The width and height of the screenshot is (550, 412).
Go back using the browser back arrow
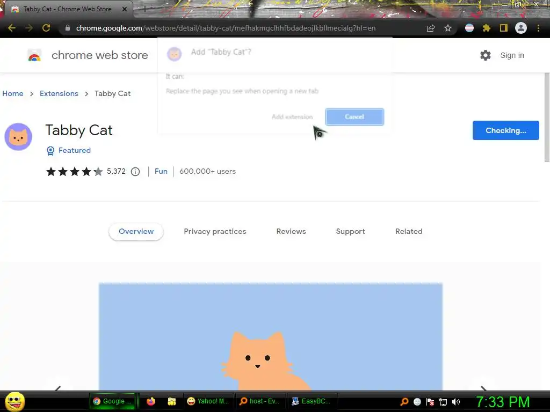coord(12,28)
